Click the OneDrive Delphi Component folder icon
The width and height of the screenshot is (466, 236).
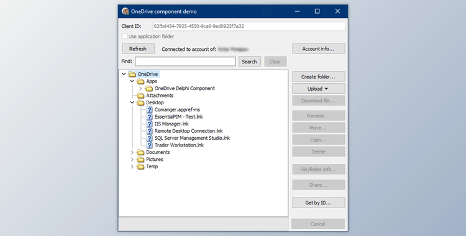click(x=149, y=89)
